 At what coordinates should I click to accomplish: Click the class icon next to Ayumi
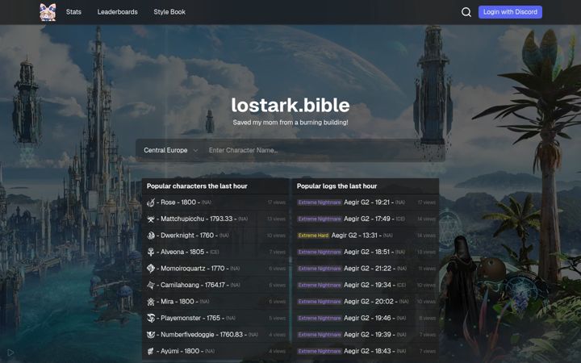[x=151, y=351]
